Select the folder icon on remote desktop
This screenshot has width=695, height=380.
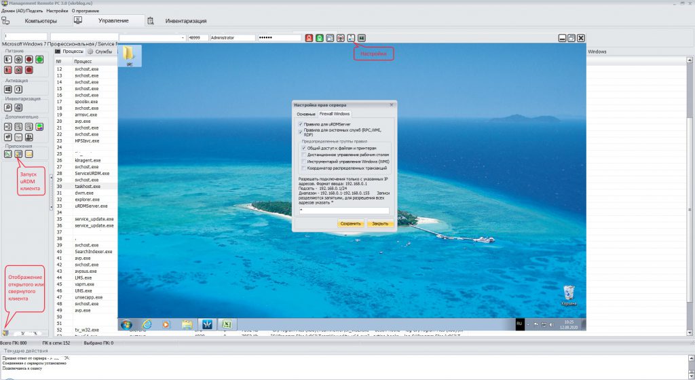pos(130,56)
